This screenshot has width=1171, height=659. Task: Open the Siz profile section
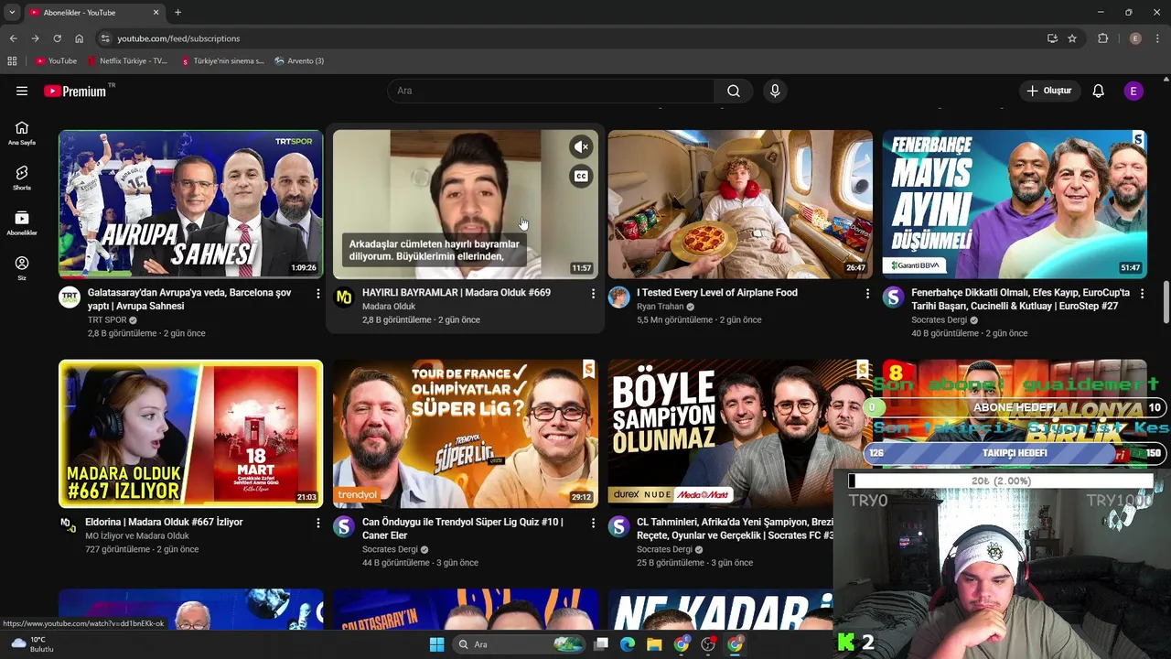22,267
